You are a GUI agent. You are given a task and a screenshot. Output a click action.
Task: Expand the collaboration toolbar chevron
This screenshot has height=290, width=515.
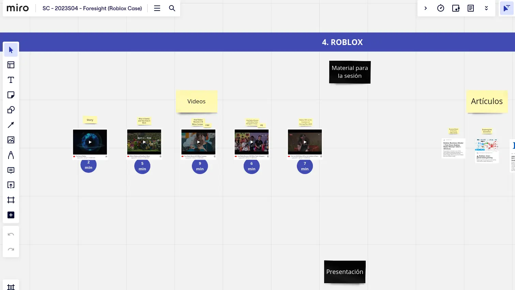point(426,8)
